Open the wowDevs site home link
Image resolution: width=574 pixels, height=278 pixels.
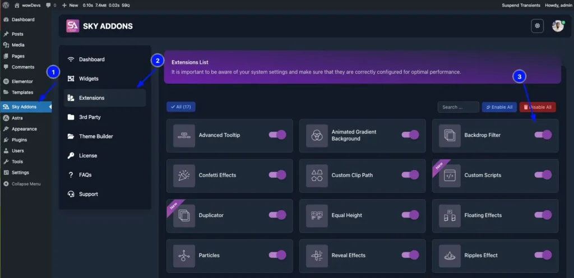click(x=28, y=5)
